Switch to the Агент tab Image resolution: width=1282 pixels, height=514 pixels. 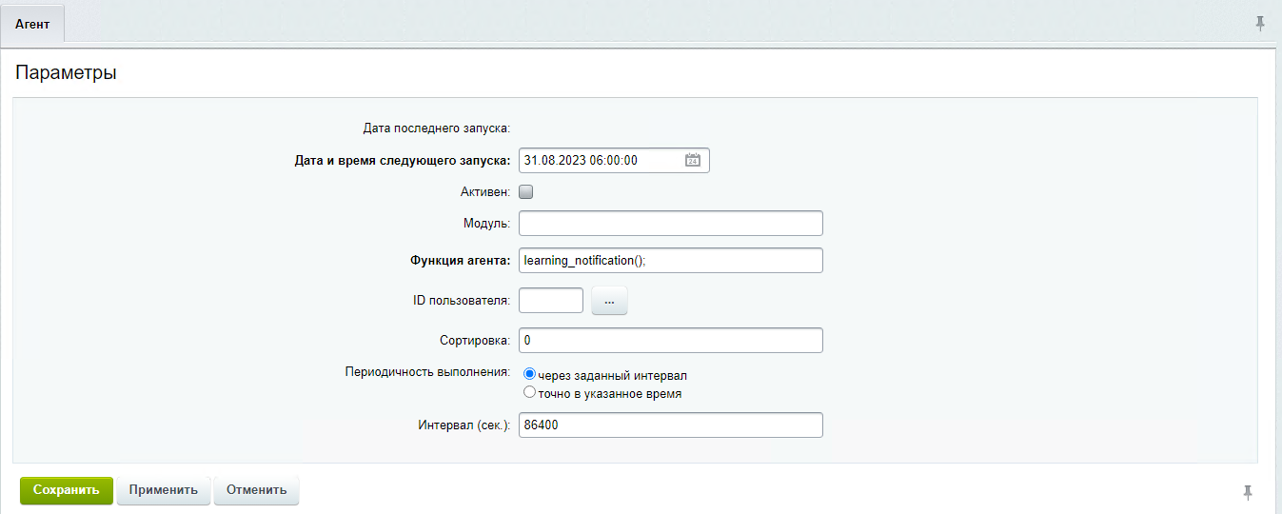point(32,23)
